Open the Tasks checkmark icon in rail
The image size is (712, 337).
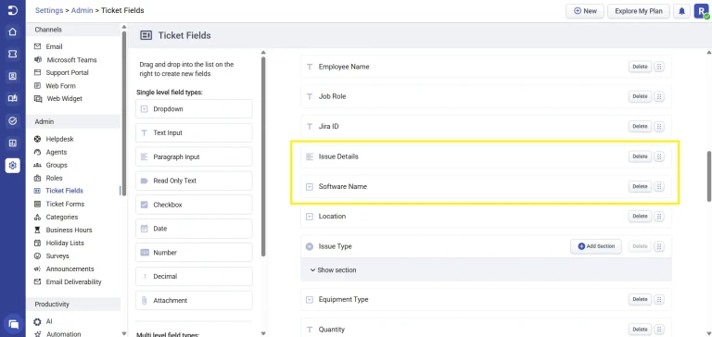click(13, 120)
